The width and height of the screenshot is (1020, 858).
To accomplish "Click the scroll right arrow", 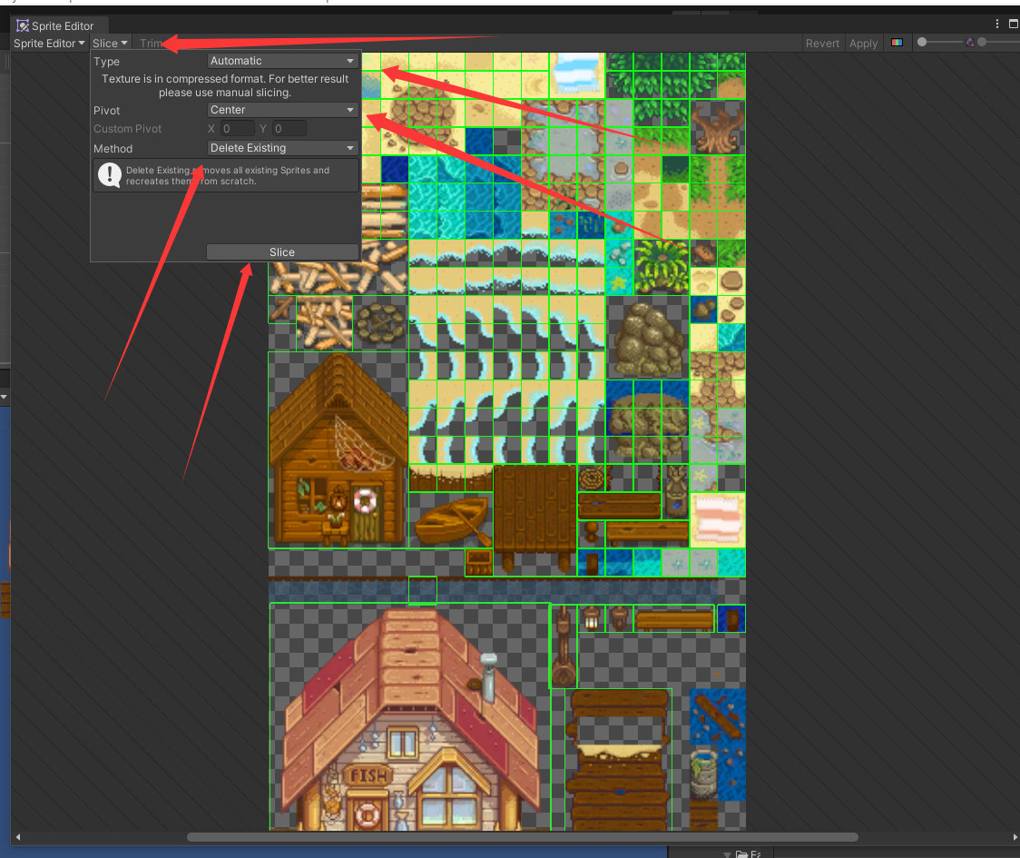I will 1015,837.
